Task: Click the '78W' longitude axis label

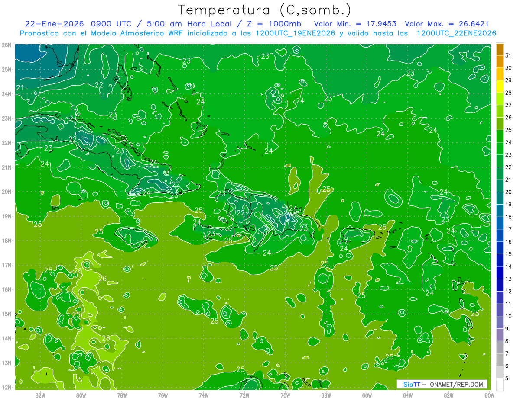Action: pyautogui.click(x=122, y=395)
